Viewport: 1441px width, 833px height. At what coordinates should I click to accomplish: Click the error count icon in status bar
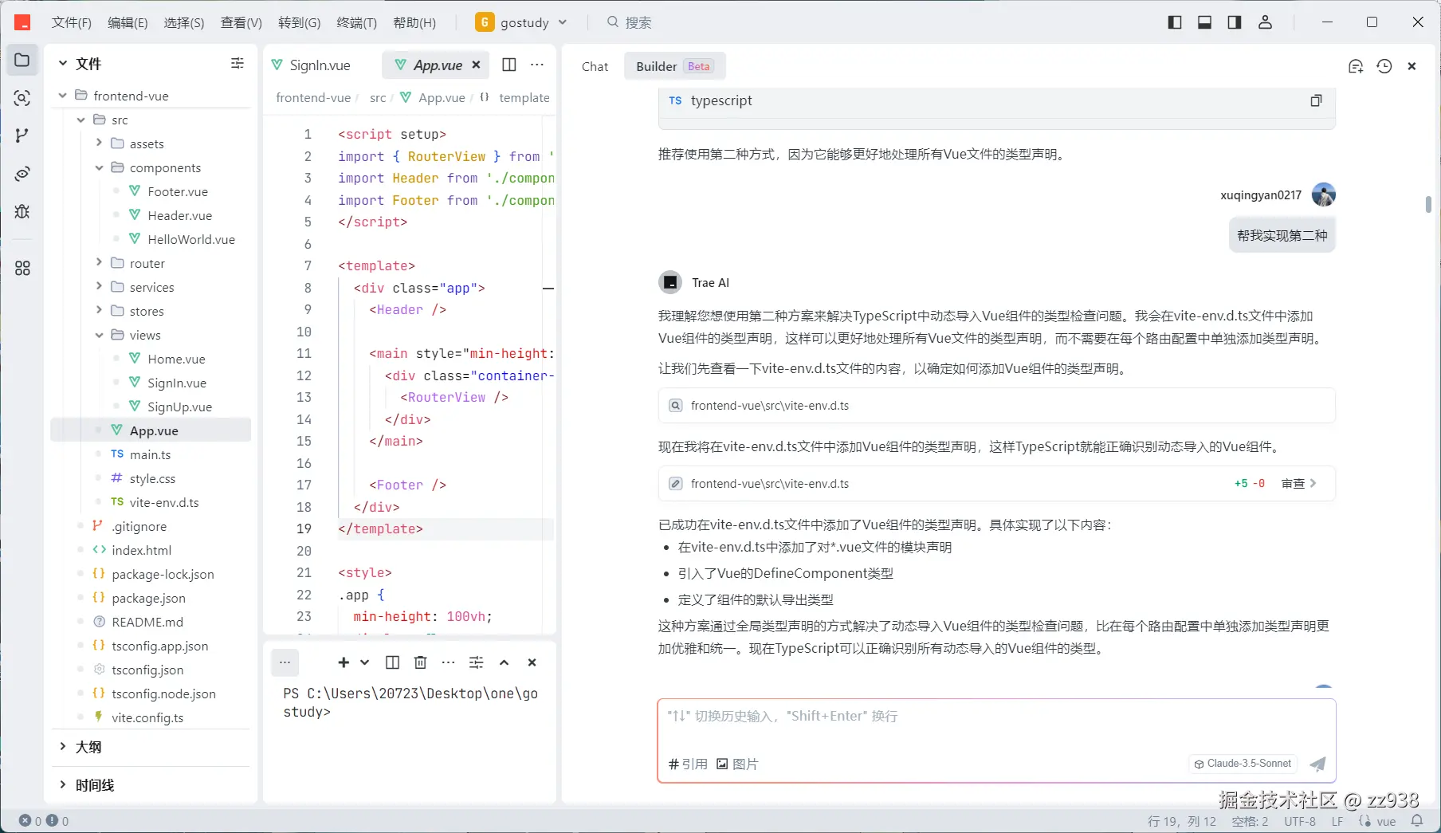26,820
